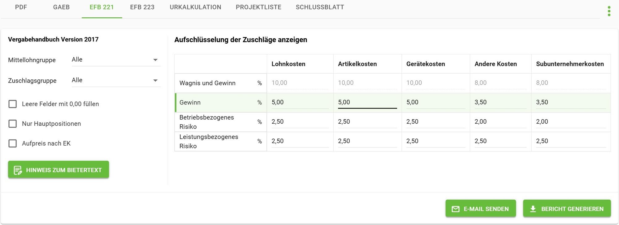Switch to the GAEB tab
Screen dimensions: 619x225
click(61, 7)
